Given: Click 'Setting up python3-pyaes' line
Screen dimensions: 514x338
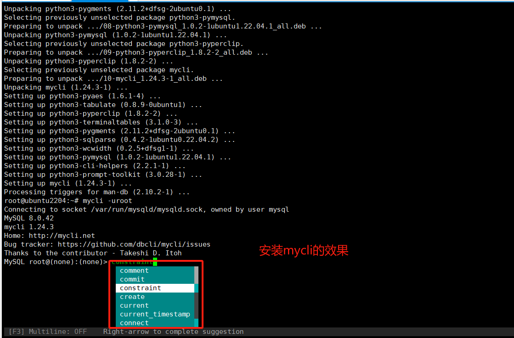Looking at the screenshot, I should tap(82, 96).
